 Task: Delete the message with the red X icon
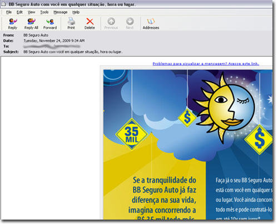click(90, 24)
